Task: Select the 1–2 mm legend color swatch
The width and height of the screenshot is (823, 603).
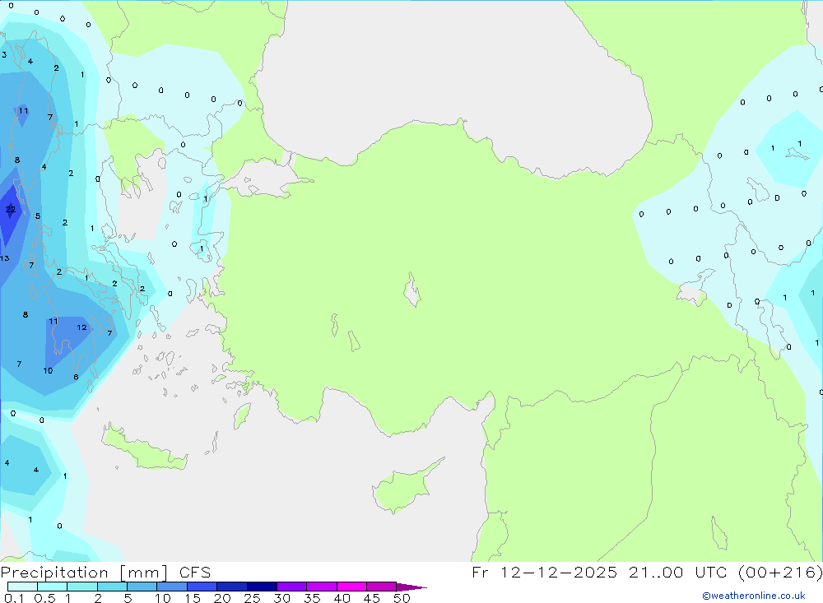Action: click(81, 587)
